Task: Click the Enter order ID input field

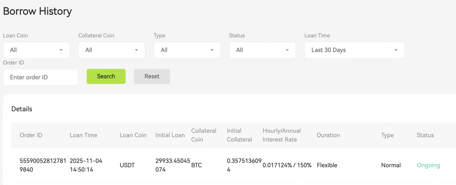Action: pos(40,77)
